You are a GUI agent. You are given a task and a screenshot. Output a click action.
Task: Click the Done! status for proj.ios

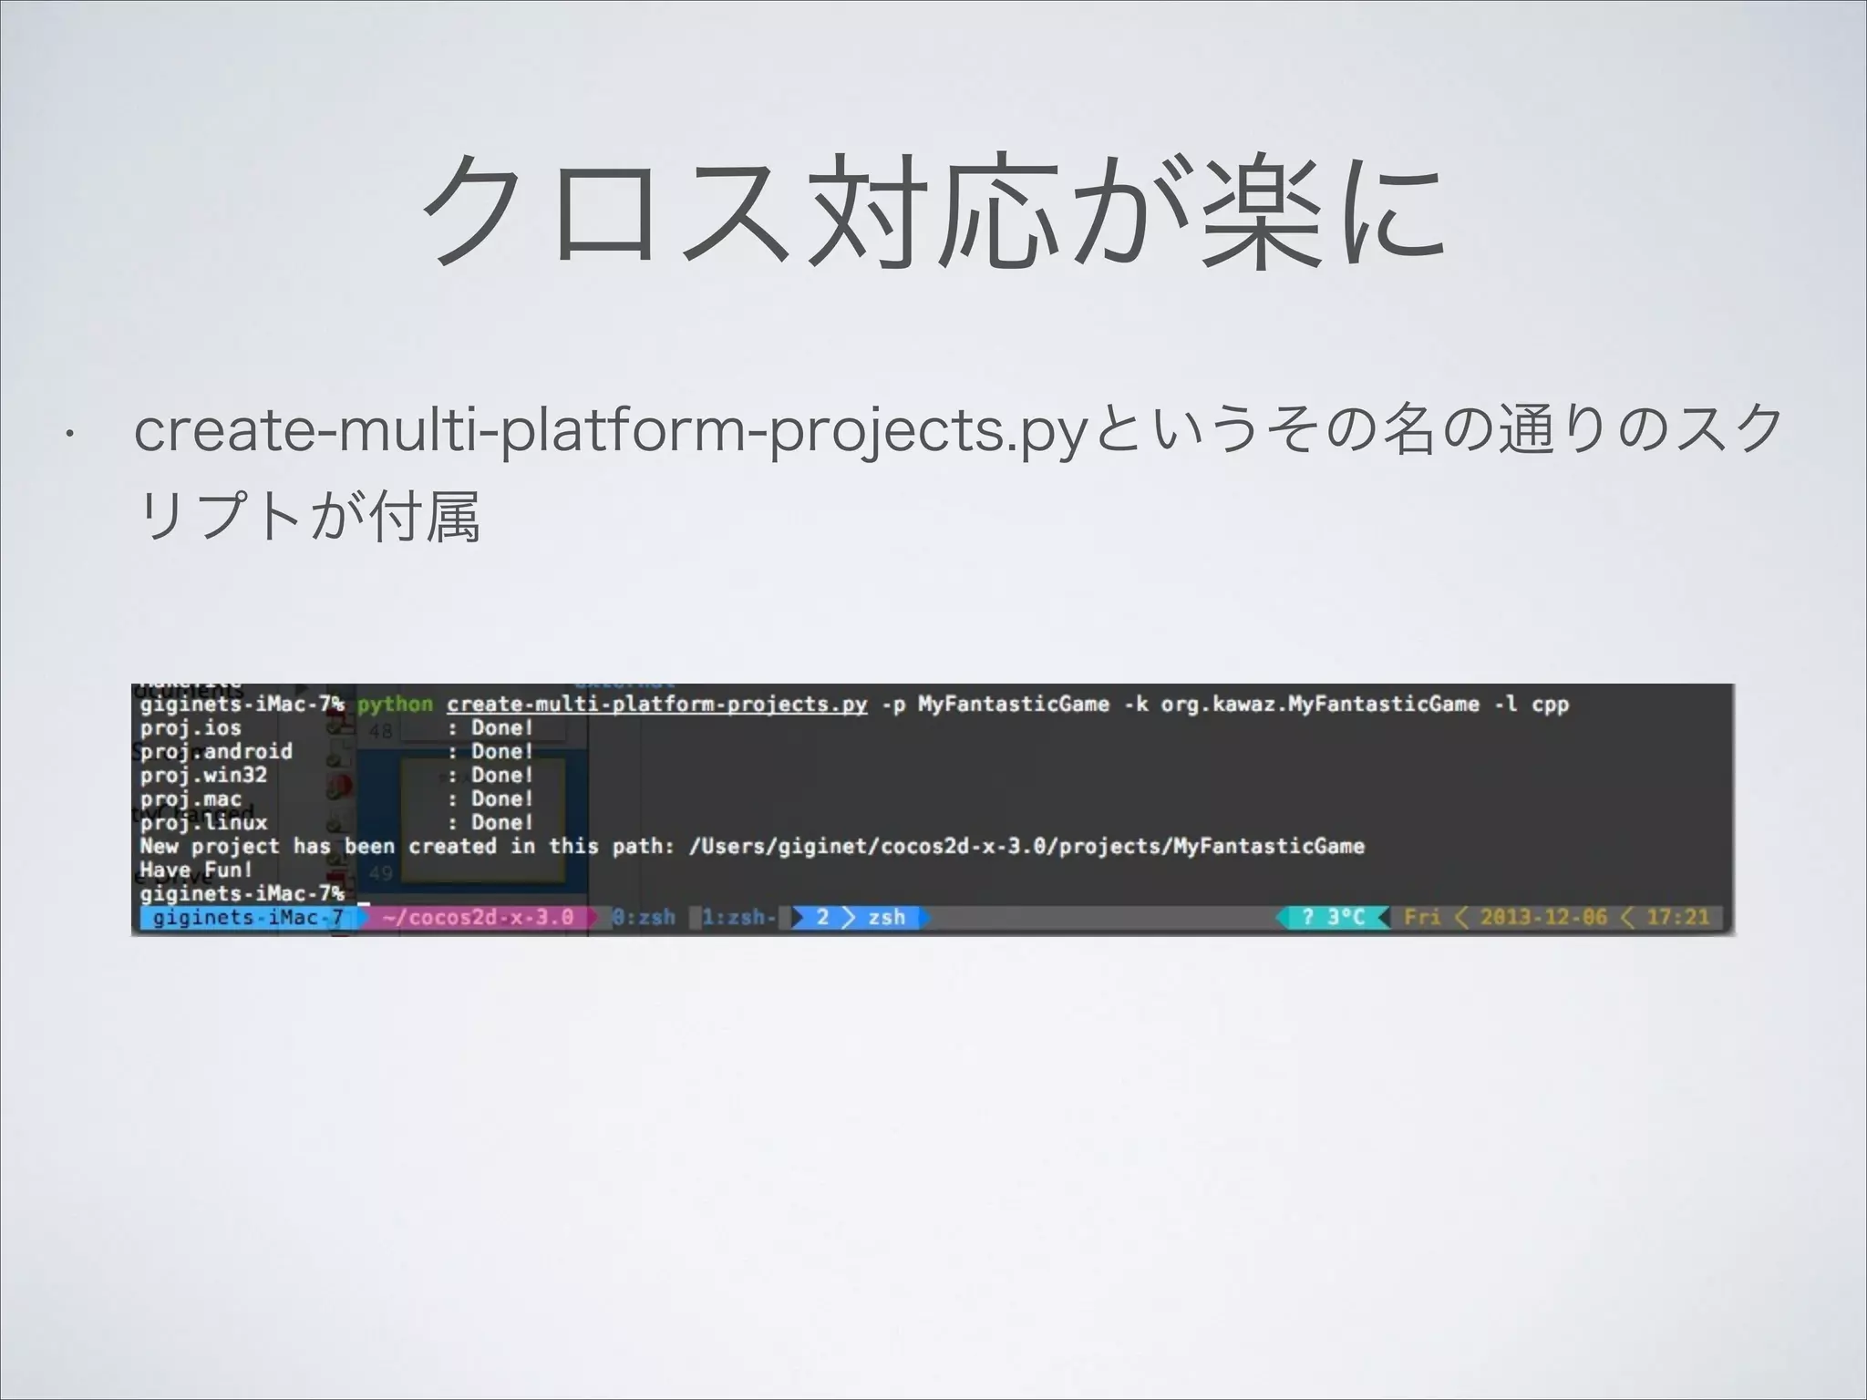(501, 727)
